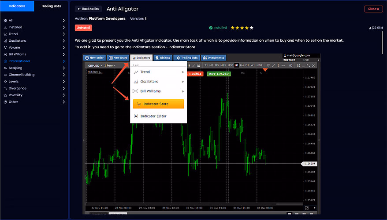Expand the Scalping category chevron
This screenshot has width=387, height=220.
click(x=63, y=68)
